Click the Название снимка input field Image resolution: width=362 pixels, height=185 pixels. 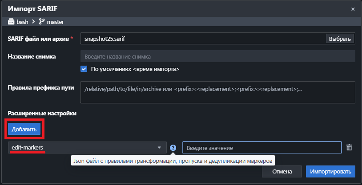[217, 56]
